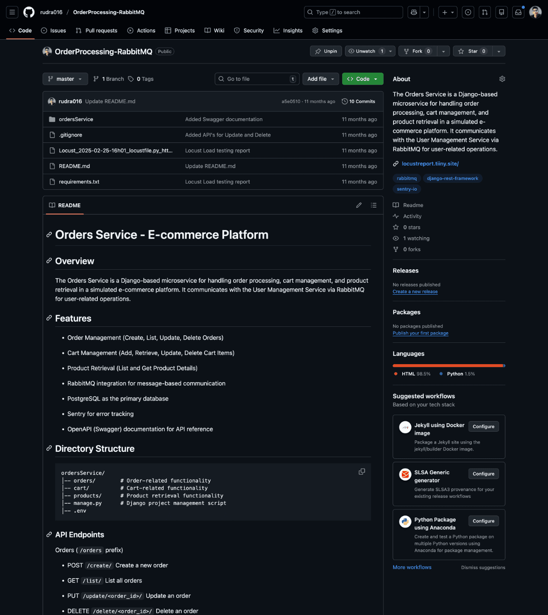This screenshot has height=615, width=548.
Task: Select the django-rest-framework topic tag
Action: coord(453,178)
